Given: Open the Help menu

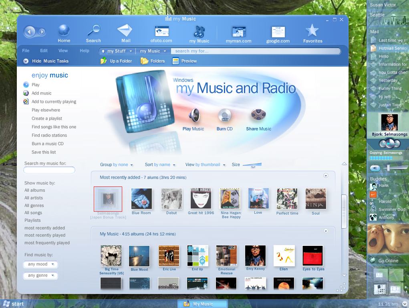Looking at the screenshot, I should (x=85, y=51).
